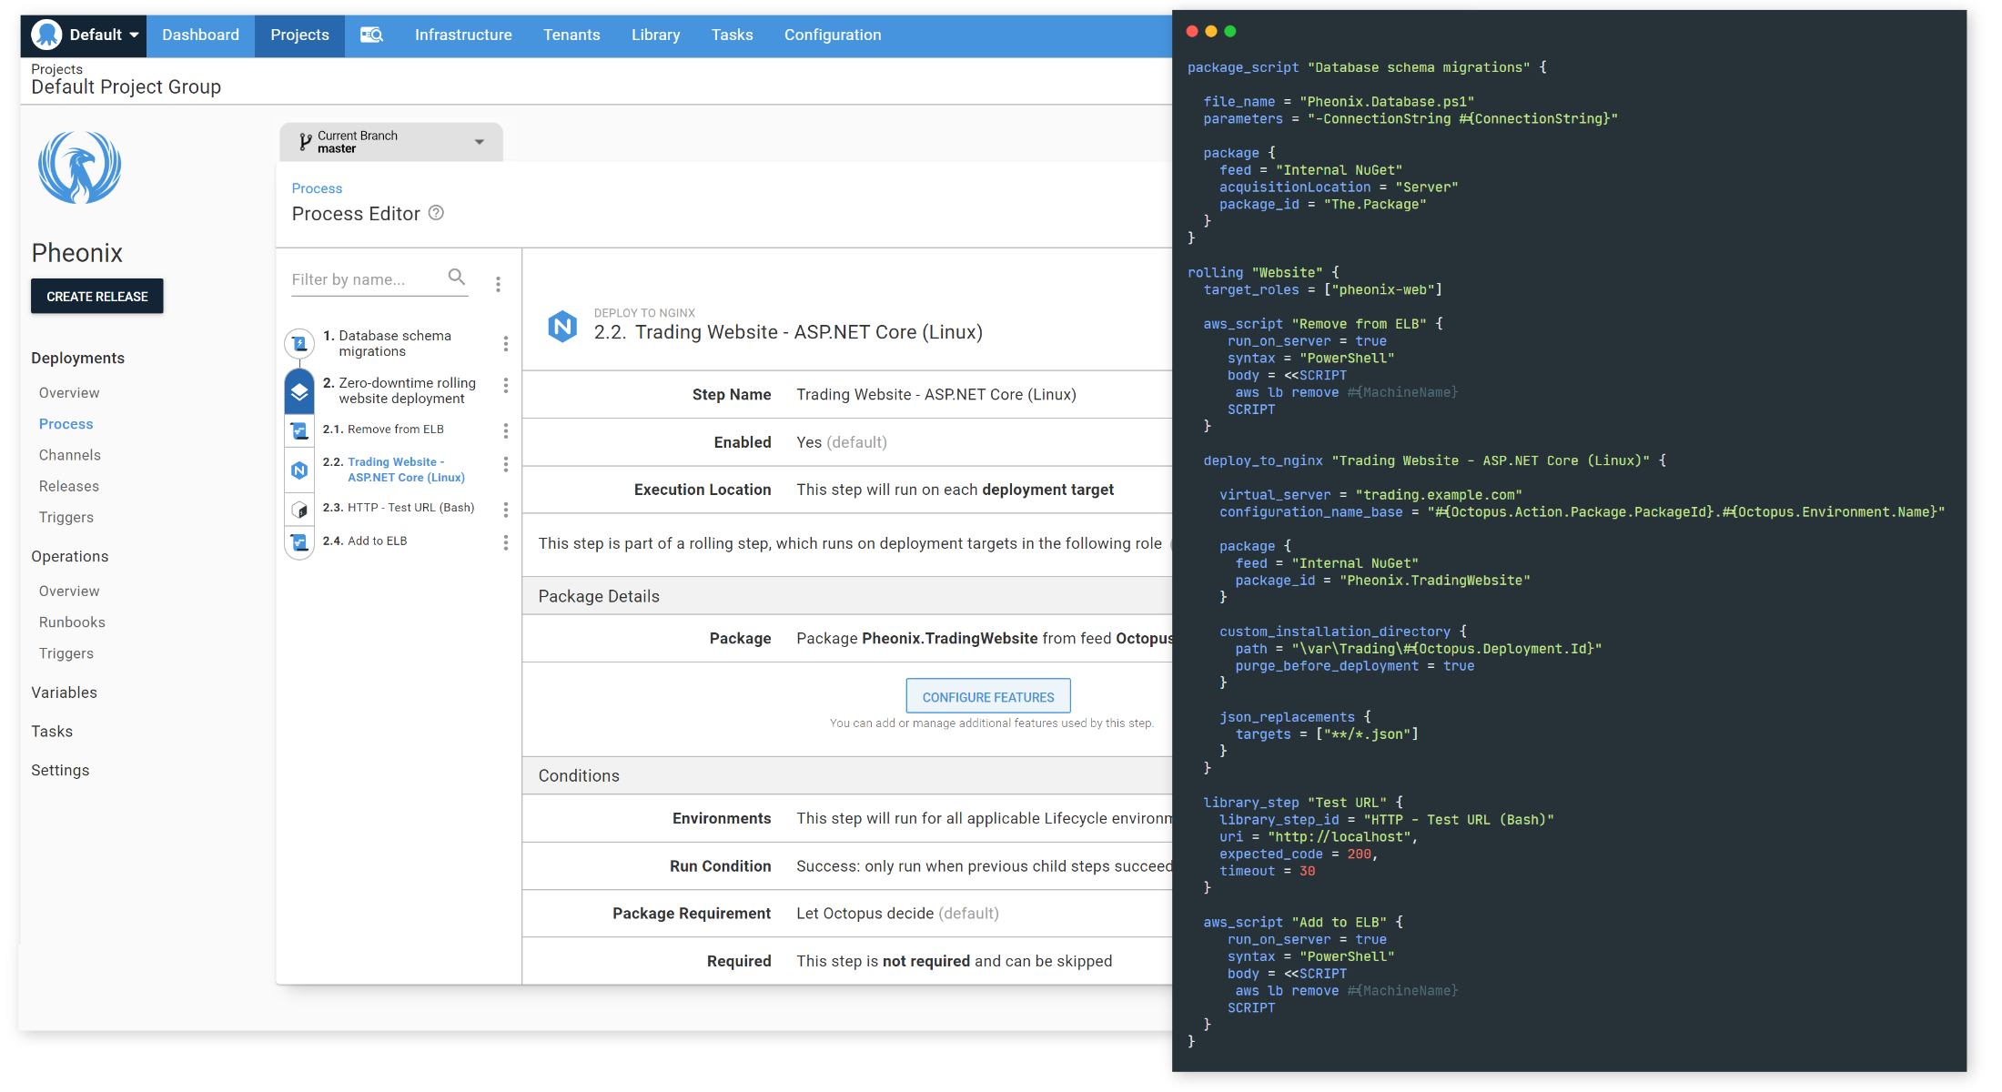Screen dimensions: 2002x1092
Task: Open Deployments Overview in sidebar
Action: coord(69,393)
